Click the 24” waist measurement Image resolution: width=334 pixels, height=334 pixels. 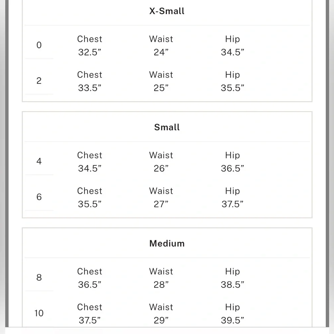click(161, 52)
